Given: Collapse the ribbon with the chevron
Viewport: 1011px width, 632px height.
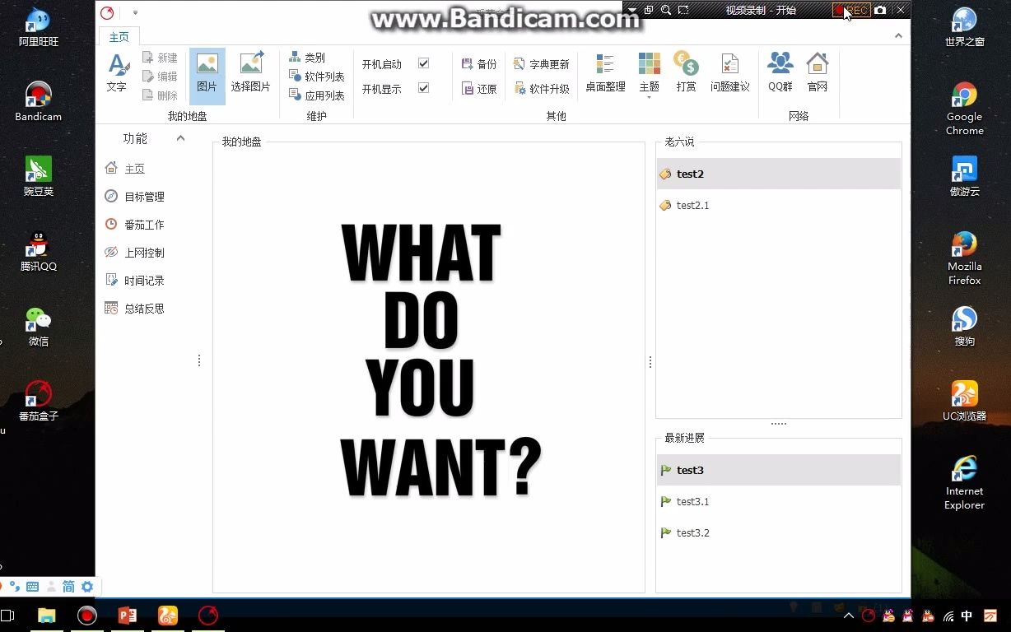Looking at the screenshot, I should coord(898,35).
